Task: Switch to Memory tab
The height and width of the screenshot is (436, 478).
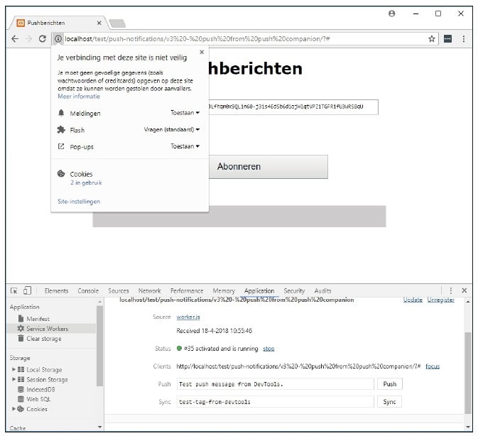Action: coord(224,290)
